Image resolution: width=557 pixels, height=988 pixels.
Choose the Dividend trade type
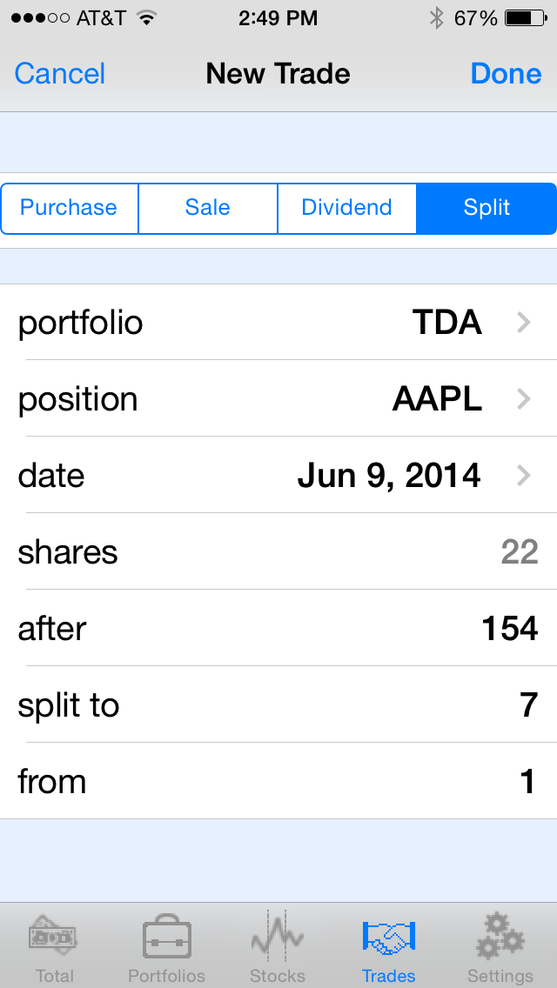point(346,208)
